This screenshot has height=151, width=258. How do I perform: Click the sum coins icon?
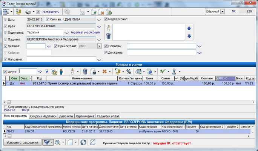pos(117,72)
